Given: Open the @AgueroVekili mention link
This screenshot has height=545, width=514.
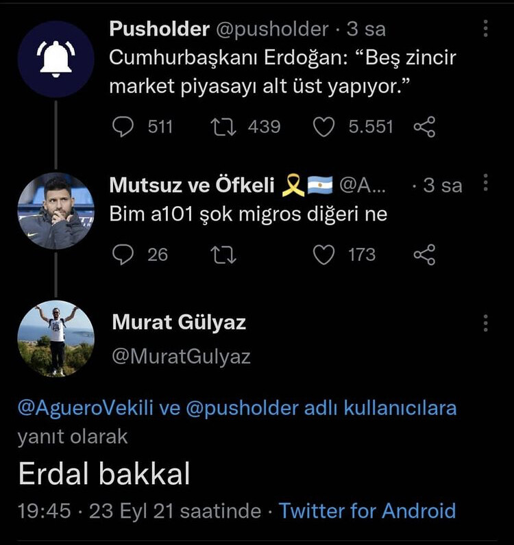Looking at the screenshot, I should [86, 409].
